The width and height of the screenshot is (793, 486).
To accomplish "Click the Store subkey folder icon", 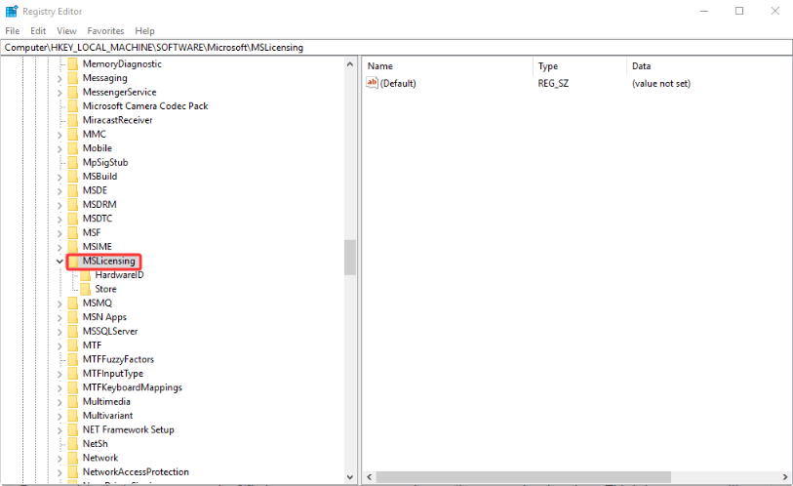I will pyautogui.click(x=86, y=289).
